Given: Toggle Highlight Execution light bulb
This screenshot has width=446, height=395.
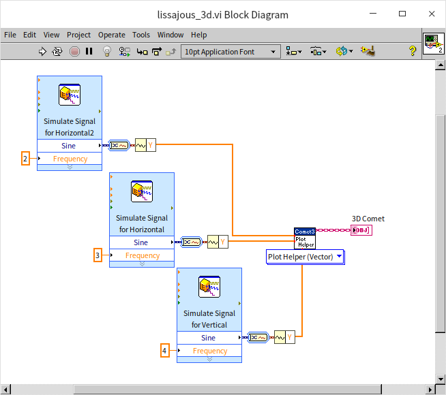Looking at the screenshot, I should pos(107,51).
